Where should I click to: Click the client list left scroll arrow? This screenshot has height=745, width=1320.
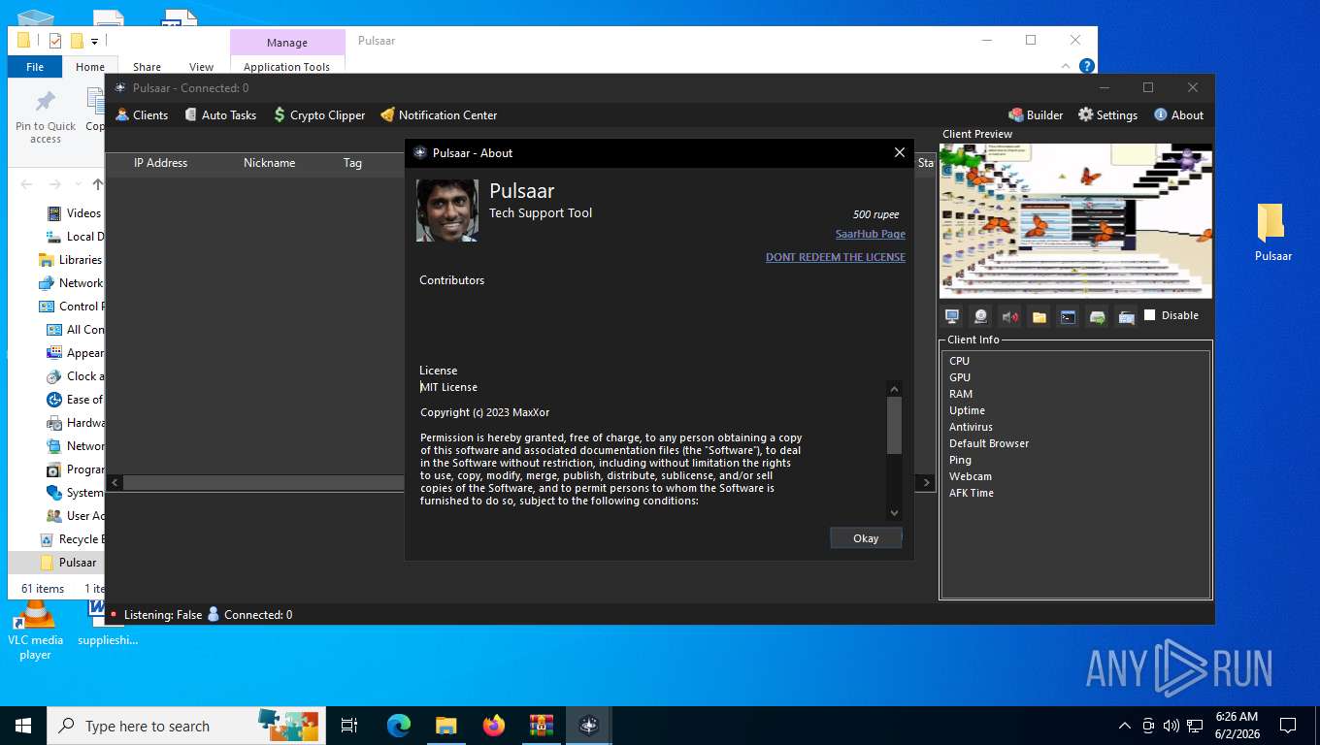[115, 482]
